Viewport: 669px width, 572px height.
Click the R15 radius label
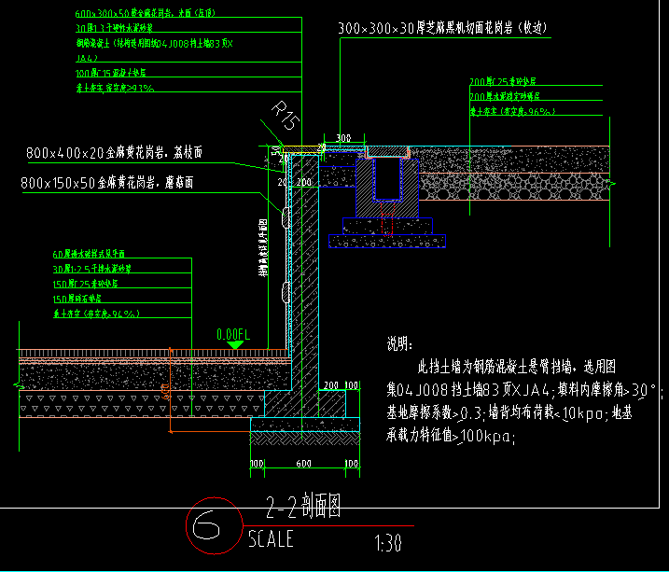pyautogui.click(x=286, y=115)
